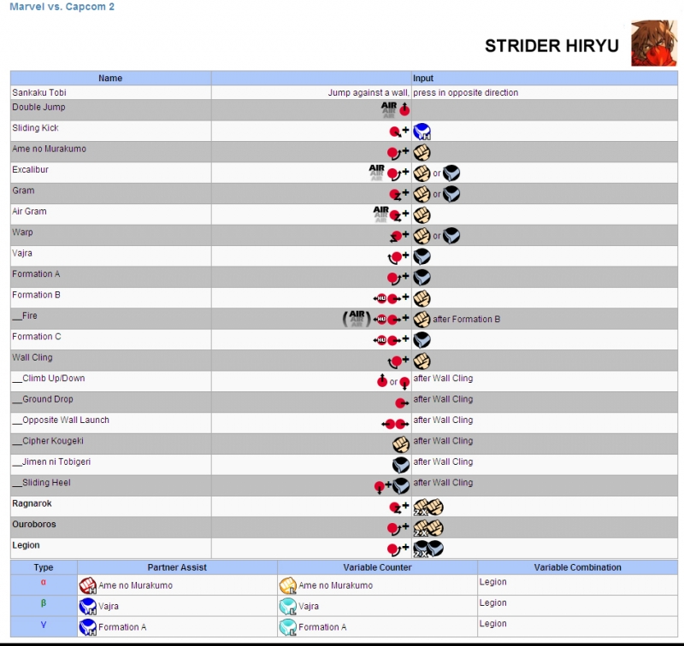Screen dimensions: 684x646
Task: Click the punch icon in Cipher Kougeki row
Action: pos(401,444)
